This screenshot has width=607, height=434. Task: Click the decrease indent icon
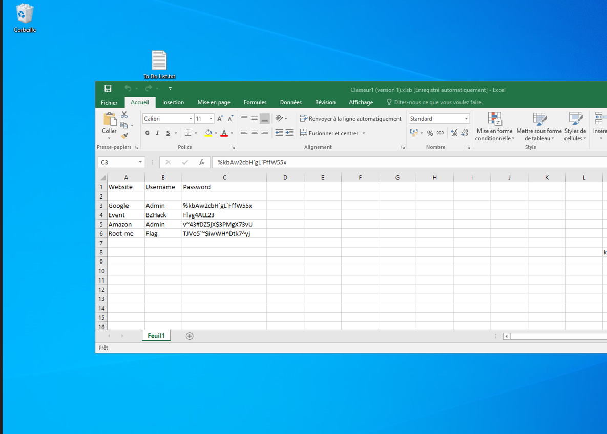pyautogui.click(x=279, y=133)
